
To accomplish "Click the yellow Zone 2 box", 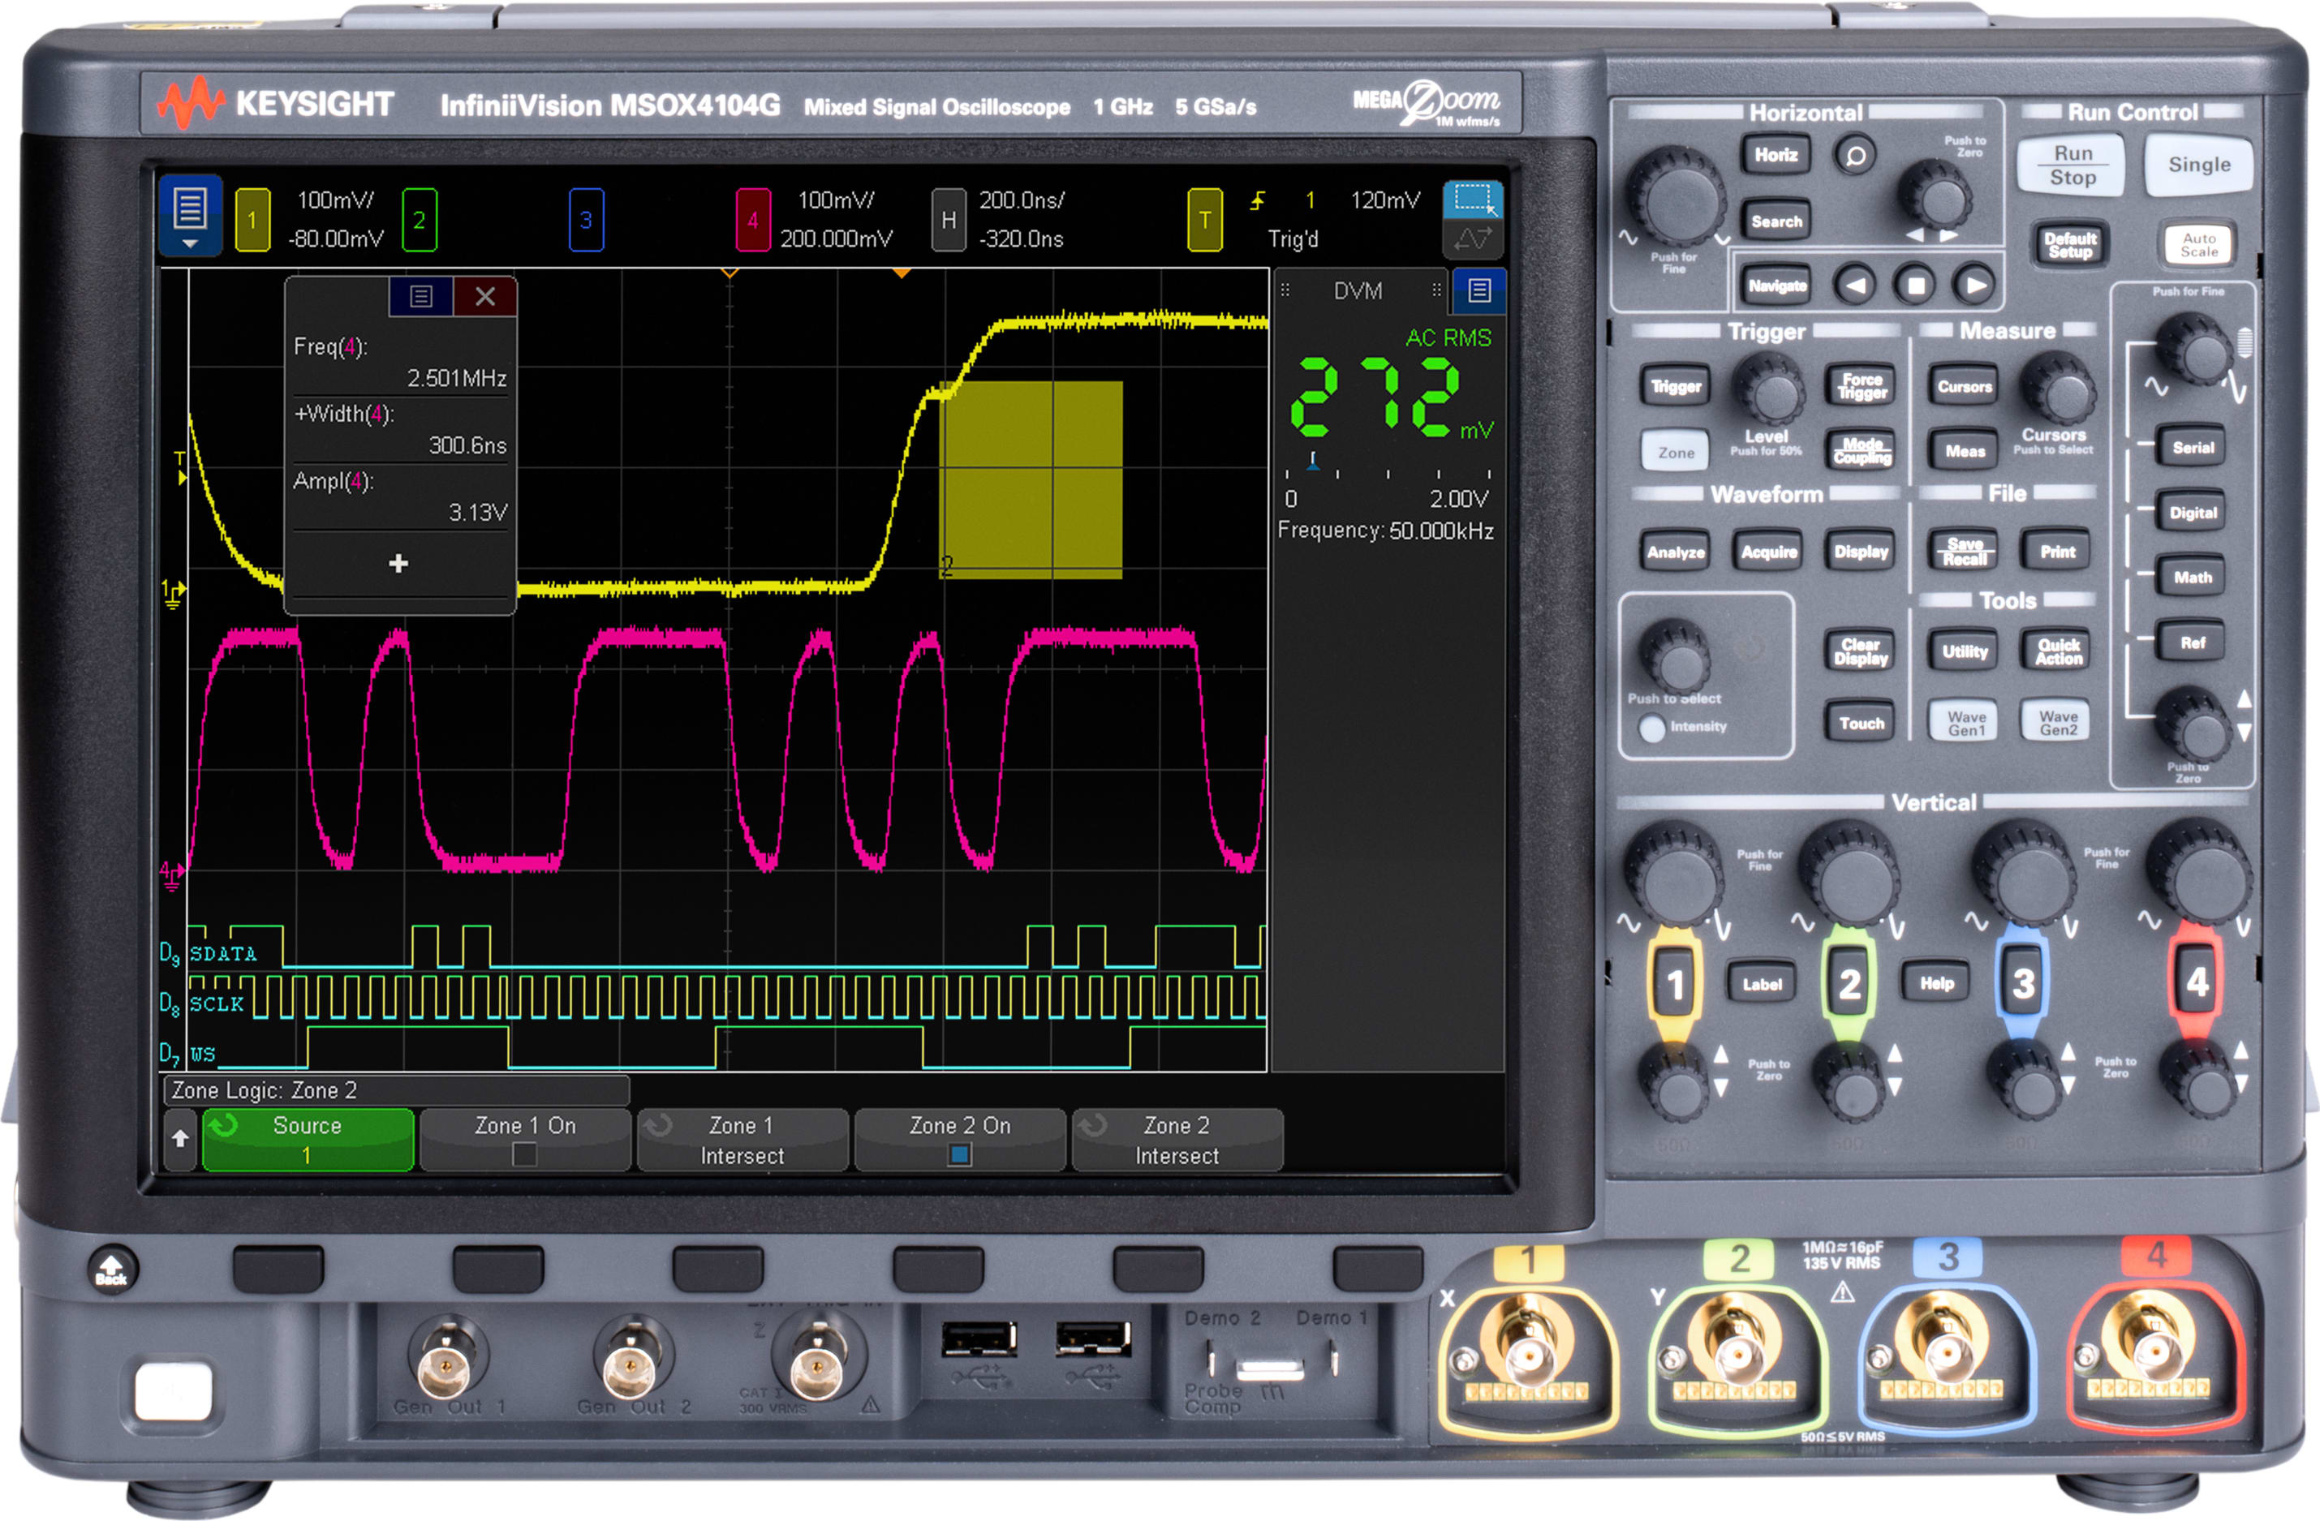I will click(1031, 479).
